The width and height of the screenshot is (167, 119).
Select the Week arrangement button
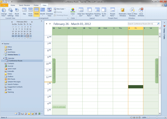[37, 12]
